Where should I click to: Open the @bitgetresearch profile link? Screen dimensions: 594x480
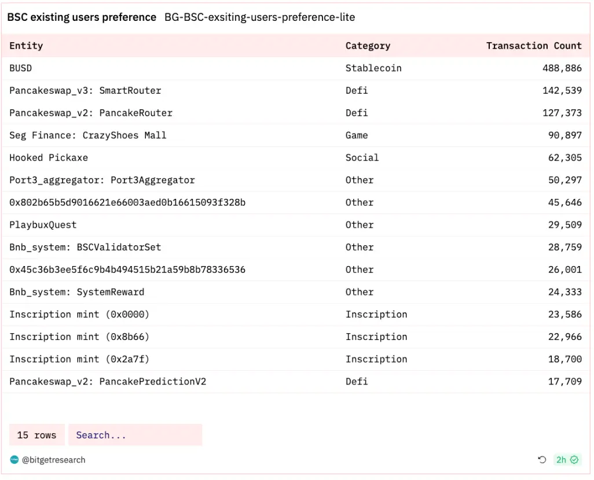[x=53, y=460]
